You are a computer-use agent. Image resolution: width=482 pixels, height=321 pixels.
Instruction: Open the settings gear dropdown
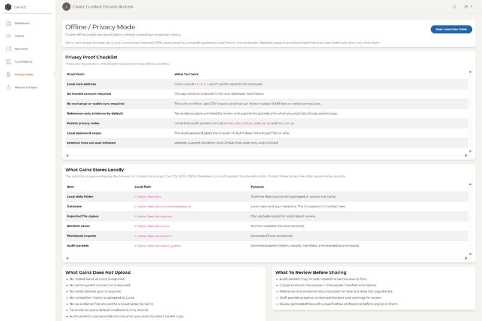tap(468, 7)
